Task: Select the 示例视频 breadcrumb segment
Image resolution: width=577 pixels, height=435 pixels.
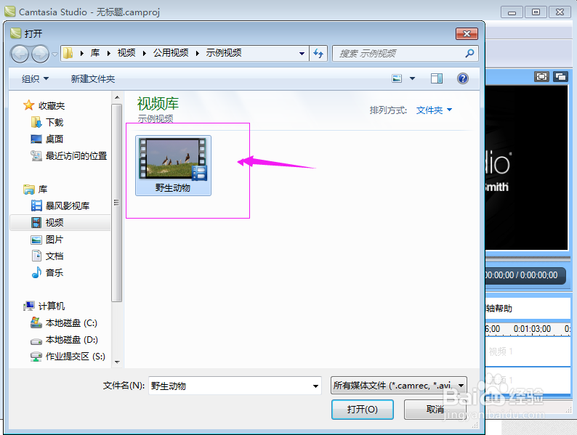Action: pos(224,53)
